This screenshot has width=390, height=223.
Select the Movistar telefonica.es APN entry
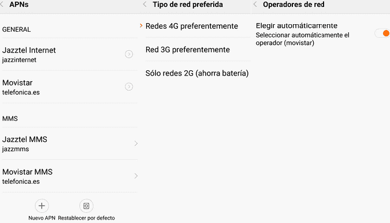69,87
